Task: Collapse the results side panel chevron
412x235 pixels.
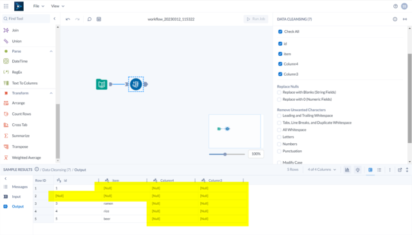Action: pyautogui.click(x=6, y=178)
